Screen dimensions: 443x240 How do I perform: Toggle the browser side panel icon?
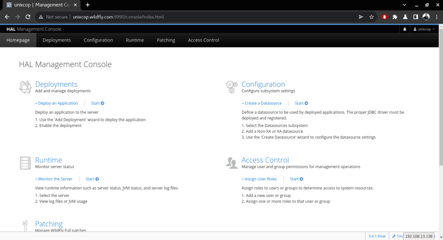[x=416, y=17]
